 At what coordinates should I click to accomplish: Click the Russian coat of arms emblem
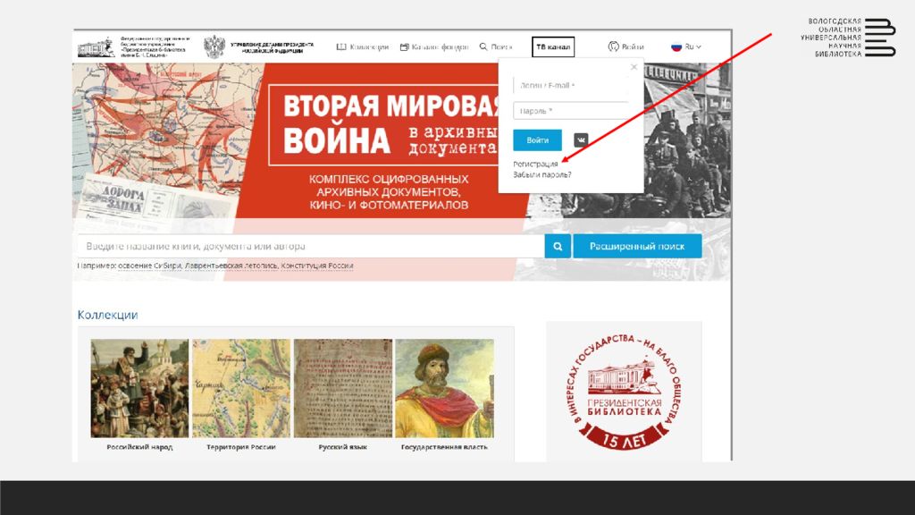214,46
